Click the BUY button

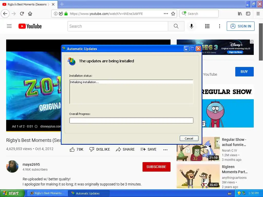245,72
